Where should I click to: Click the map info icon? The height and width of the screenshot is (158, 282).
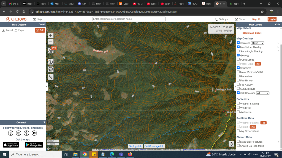click(x=50, y=62)
